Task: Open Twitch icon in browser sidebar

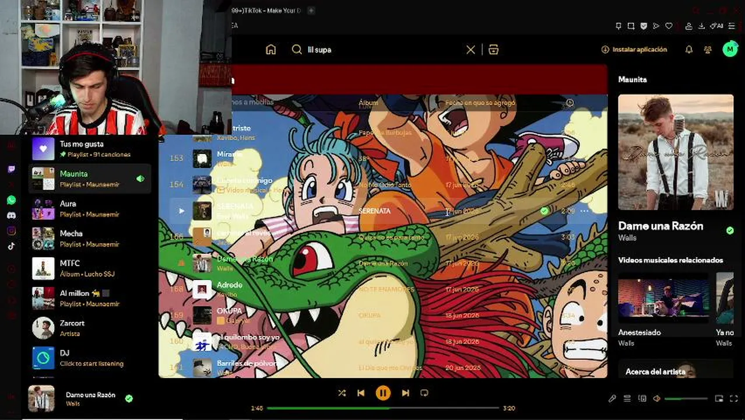Action: coord(11,170)
